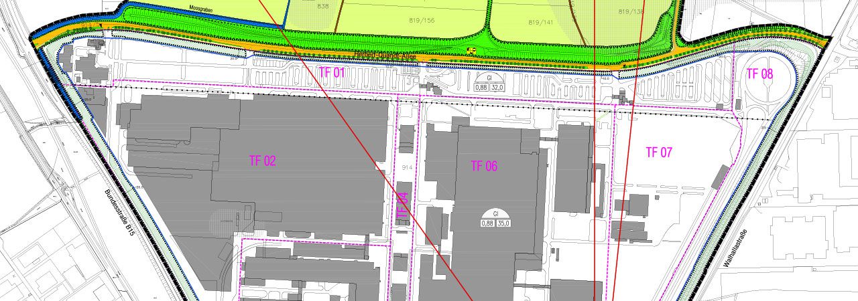Screen dimensions: 858x301
Task: Click the GI 0,88 32,0 zoning stamp
Action: tap(489, 83)
